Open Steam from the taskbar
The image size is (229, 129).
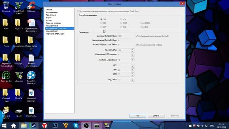(x=34, y=126)
